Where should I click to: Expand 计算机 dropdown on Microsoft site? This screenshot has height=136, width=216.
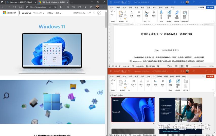(50, 13)
